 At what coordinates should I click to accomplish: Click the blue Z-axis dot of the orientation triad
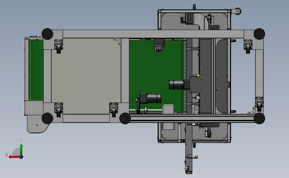pyautogui.click(x=22, y=157)
